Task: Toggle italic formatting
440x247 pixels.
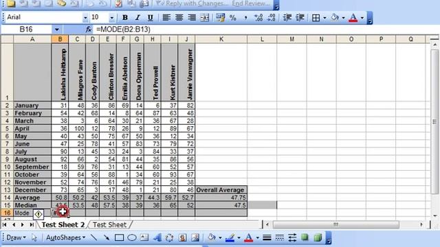Action: pyautogui.click(x=137, y=18)
